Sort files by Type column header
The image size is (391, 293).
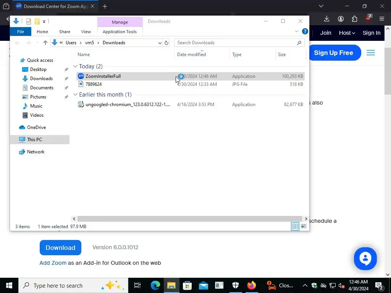click(237, 54)
